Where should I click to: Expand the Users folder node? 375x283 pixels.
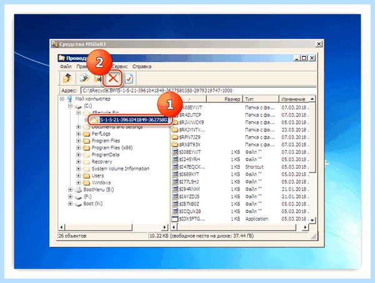click(78, 176)
